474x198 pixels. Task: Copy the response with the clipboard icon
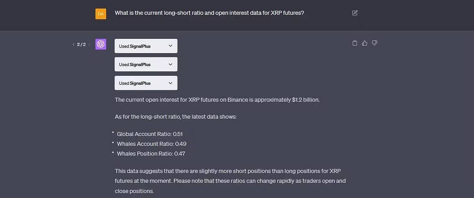(x=355, y=43)
